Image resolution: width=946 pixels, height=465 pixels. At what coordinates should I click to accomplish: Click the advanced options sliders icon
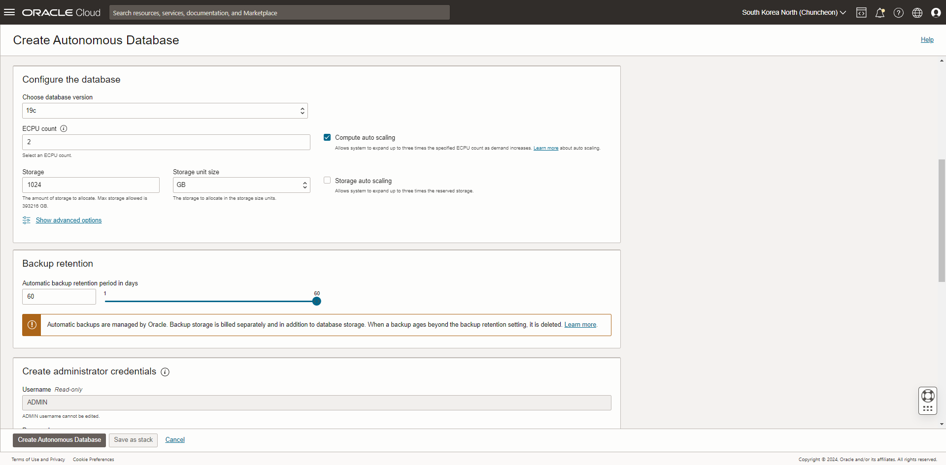[27, 220]
